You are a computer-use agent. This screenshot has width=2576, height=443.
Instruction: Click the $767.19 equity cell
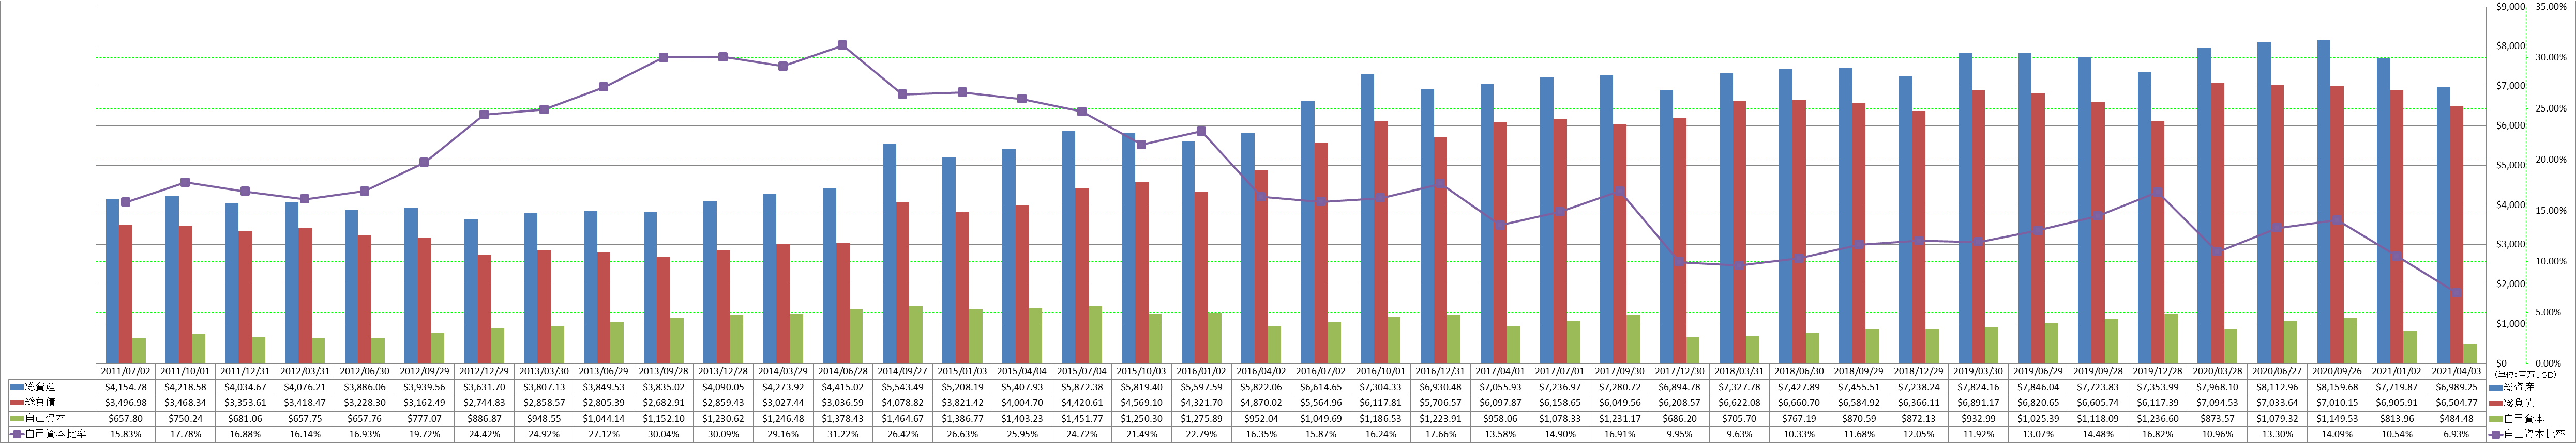pyautogui.click(x=1799, y=419)
